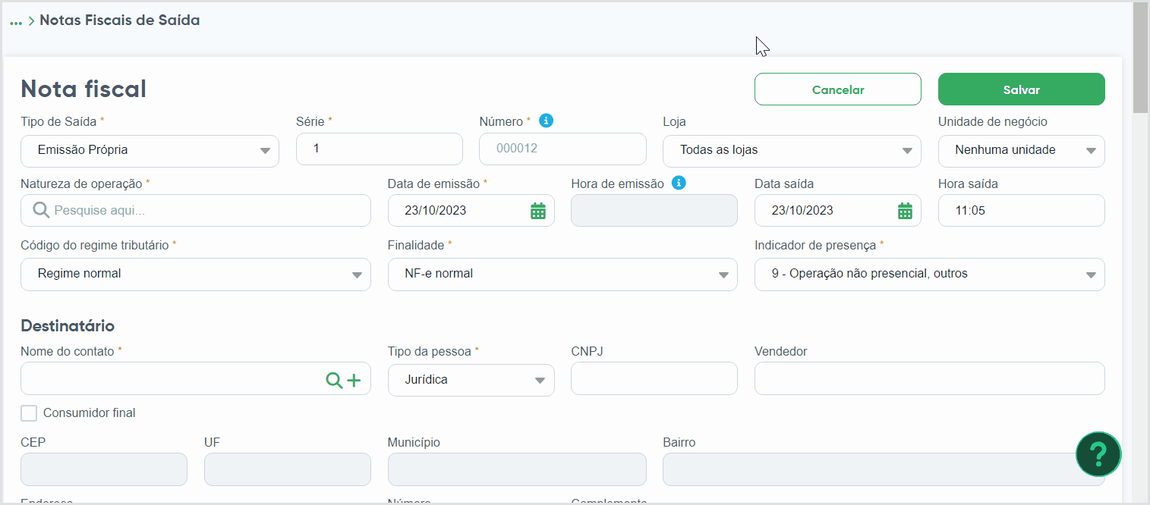Click the Cancelar button
Screen dimensions: 1150x505
point(838,89)
